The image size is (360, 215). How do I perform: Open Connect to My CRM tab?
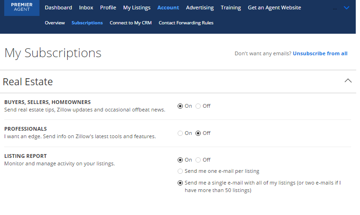click(x=131, y=22)
